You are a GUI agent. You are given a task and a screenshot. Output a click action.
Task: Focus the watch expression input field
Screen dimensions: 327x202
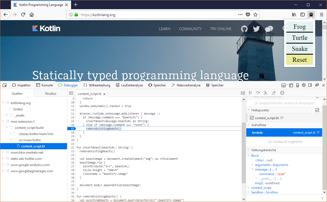point(284,103)
